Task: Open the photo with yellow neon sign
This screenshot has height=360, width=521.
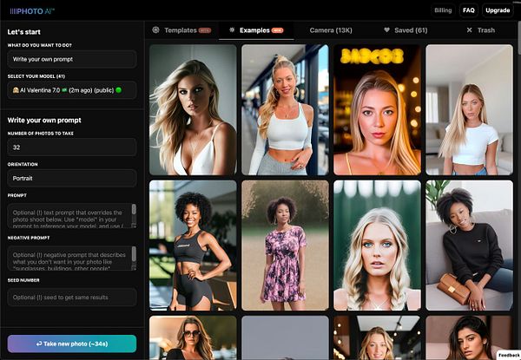Action: tap(377, 110)
